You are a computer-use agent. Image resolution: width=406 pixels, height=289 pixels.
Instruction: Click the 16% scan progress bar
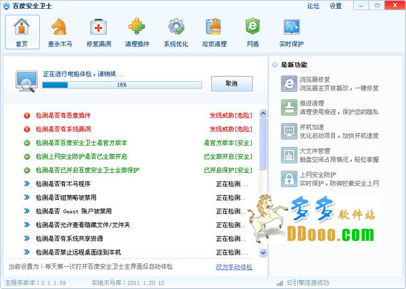122,85
